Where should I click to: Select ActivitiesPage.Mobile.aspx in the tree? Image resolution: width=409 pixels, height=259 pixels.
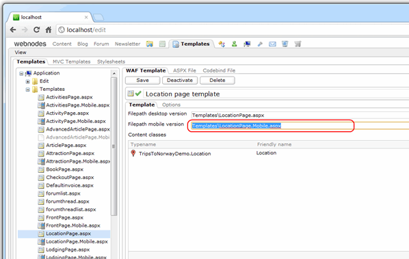coord(78,105)
